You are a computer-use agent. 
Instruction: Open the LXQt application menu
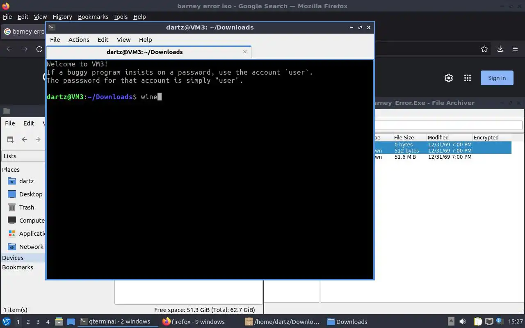pyautogui.click(x=7, y=322)
